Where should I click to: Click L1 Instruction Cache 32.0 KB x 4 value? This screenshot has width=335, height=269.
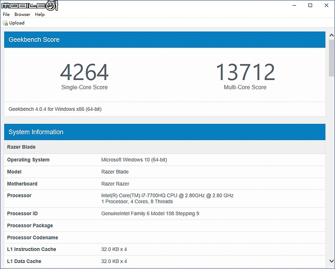click(x=114, y=249)
